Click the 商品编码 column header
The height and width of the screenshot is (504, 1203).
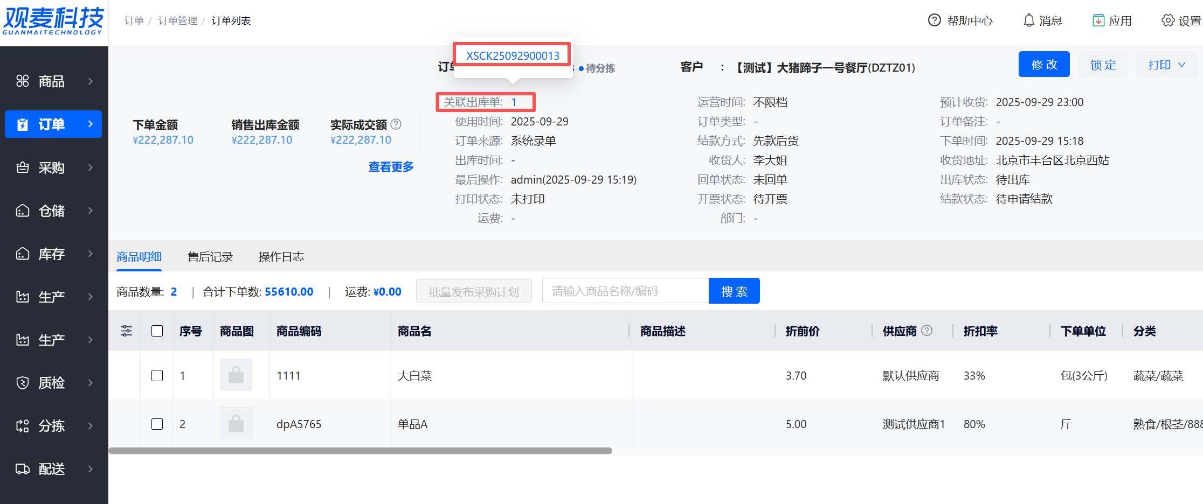point(299,331)
